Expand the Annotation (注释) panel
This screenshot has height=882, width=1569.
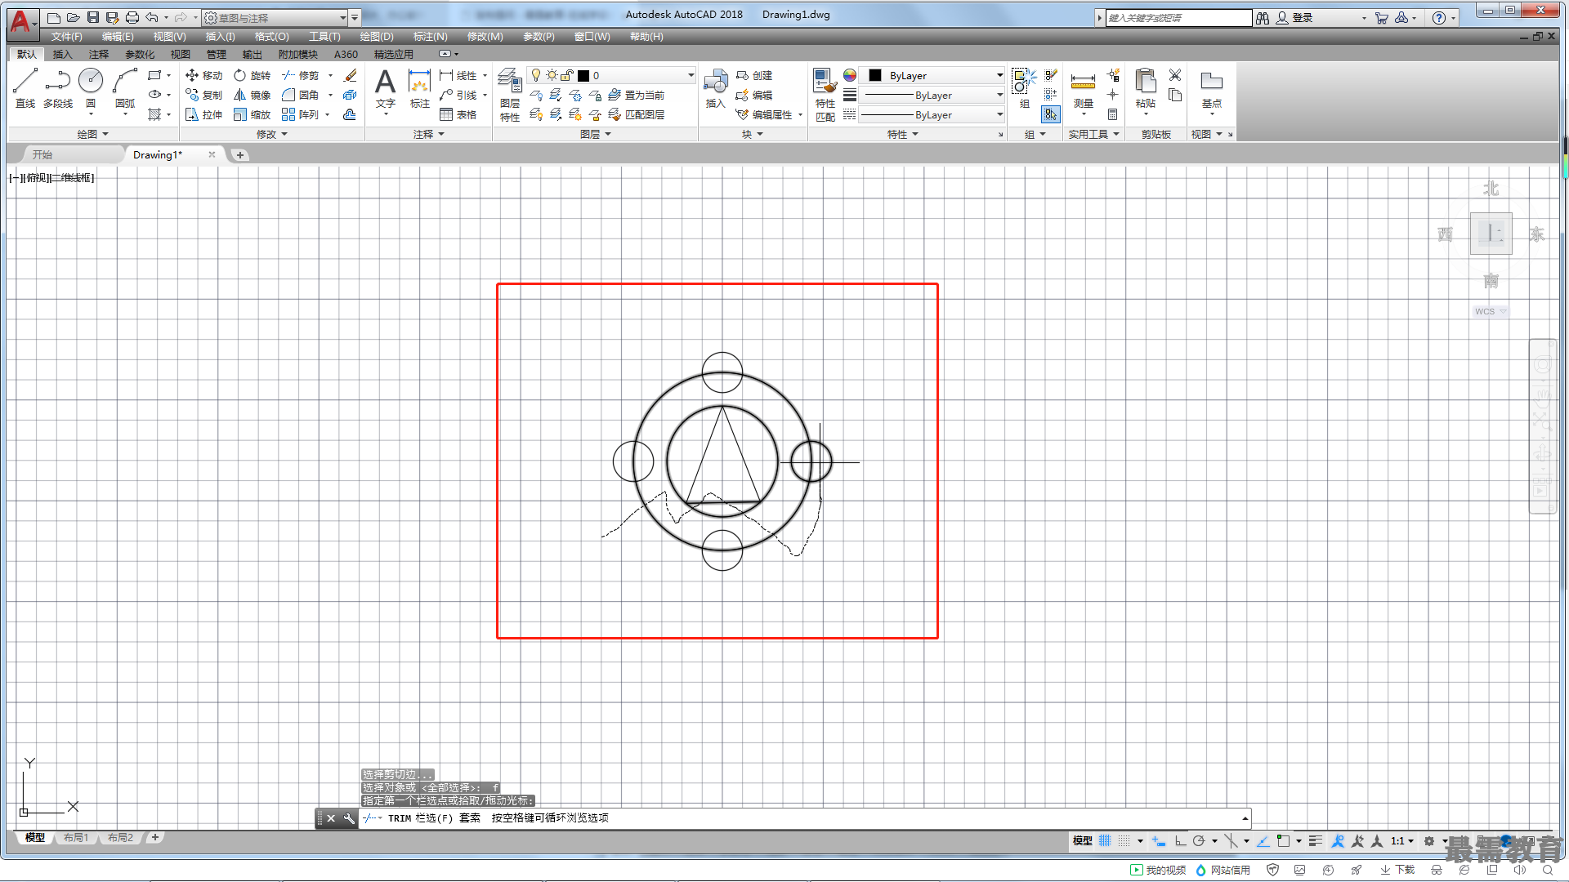(x=429, y=134)
